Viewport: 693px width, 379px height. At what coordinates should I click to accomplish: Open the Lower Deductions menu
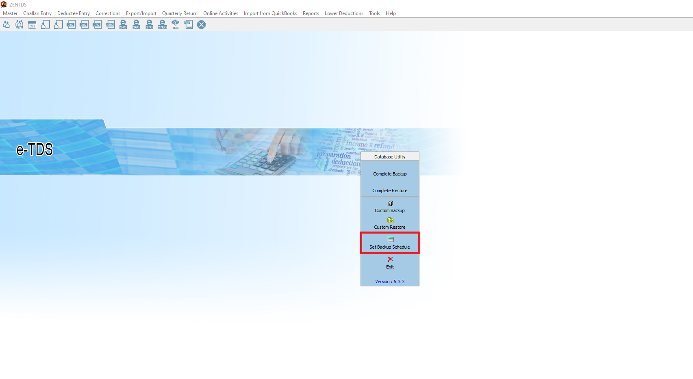coord(344,13)
